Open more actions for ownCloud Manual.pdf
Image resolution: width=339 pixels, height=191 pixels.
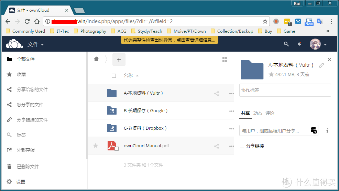pos(231,146)
